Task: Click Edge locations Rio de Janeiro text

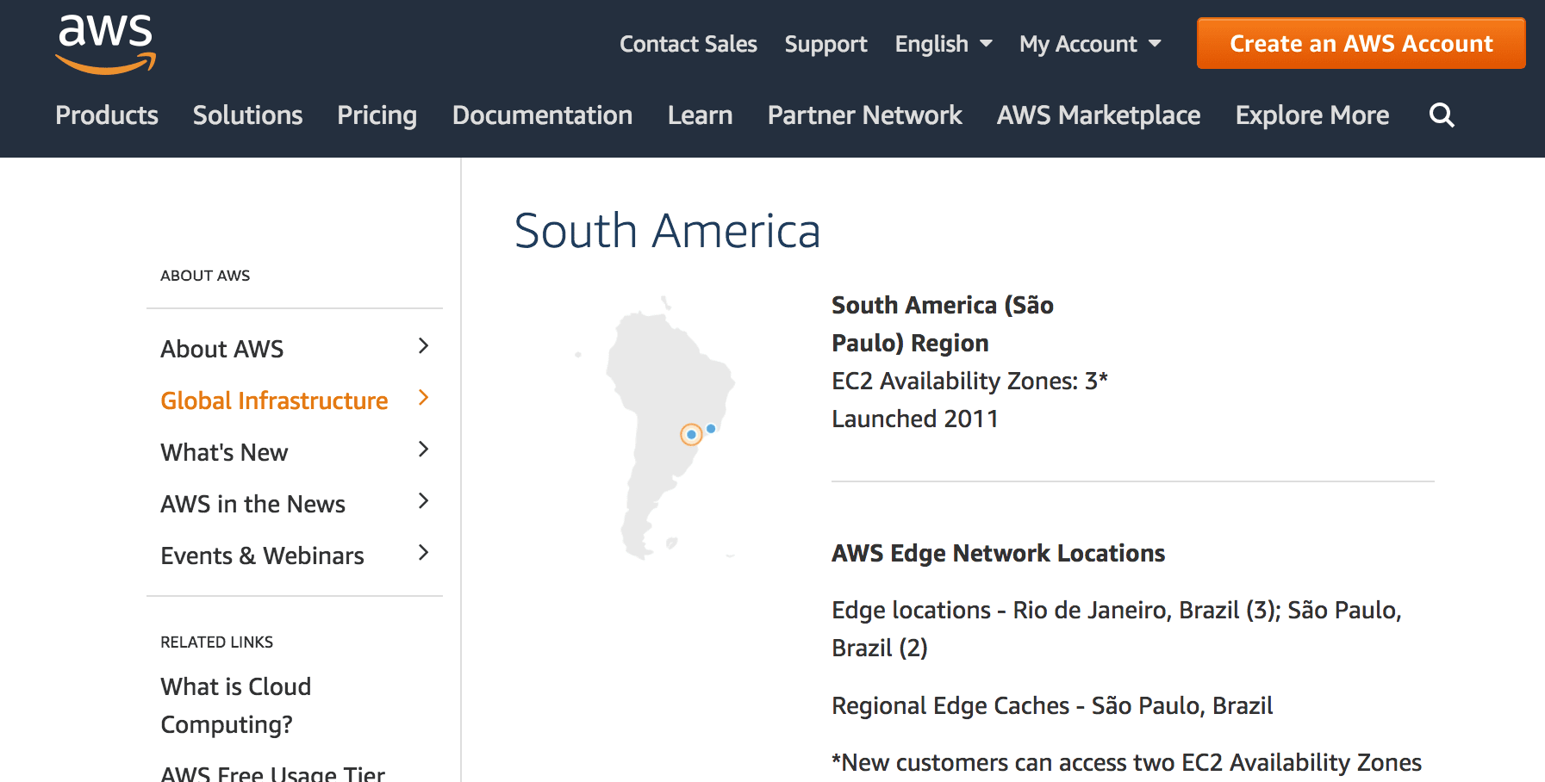Action: click(1117, 629)
